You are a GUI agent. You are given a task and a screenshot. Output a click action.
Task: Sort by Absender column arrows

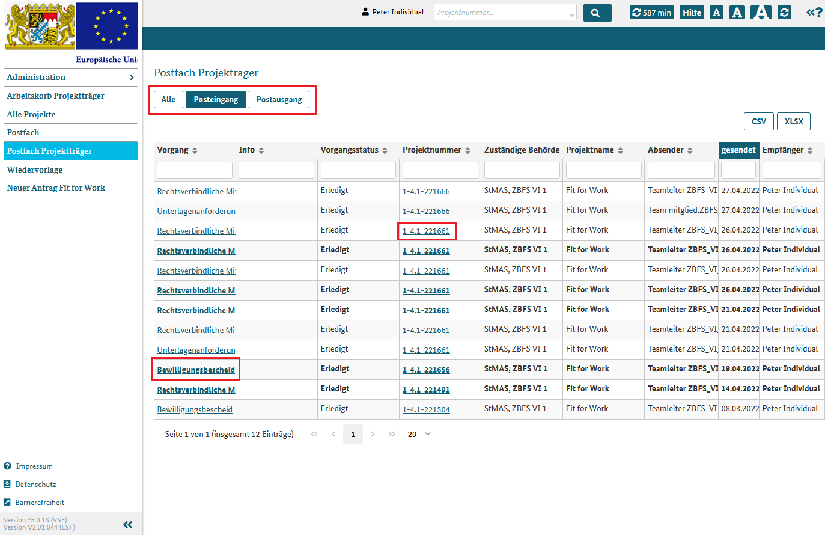690,150
